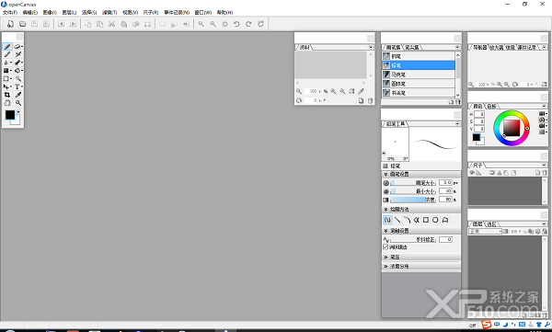Enable freehand drawing method button
Image resolution: width=552 pixels, height=332 pixels.
point(387,220)
